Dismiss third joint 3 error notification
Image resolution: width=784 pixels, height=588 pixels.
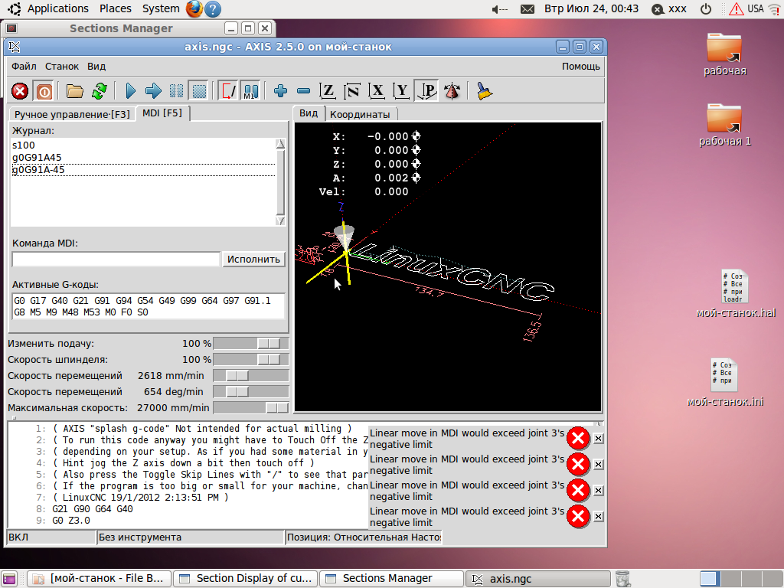(x=599, y=491)
